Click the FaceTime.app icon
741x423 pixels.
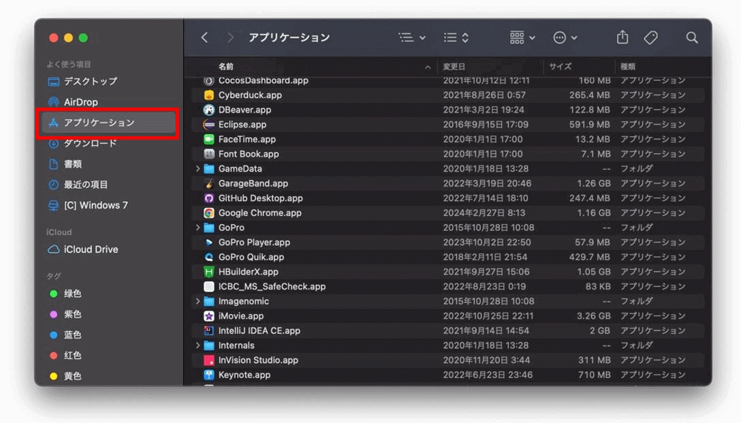click(209, 140)
